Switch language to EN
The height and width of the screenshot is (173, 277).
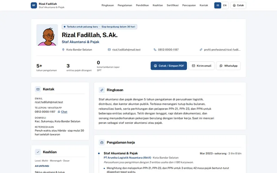(x=225, y=5)
